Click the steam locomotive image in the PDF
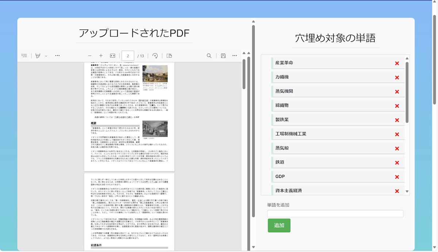Image resolution: width=438 pixels, height=252 pixels. pos(155,74)
